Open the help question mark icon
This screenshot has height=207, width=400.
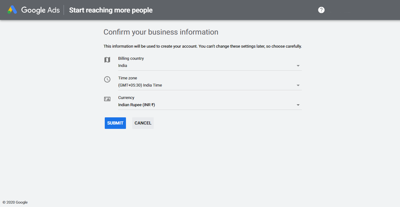click(321, 10)
